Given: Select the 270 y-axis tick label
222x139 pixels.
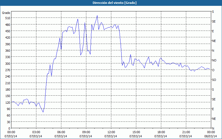Looking at the screenshot, I should pos(8,70).
